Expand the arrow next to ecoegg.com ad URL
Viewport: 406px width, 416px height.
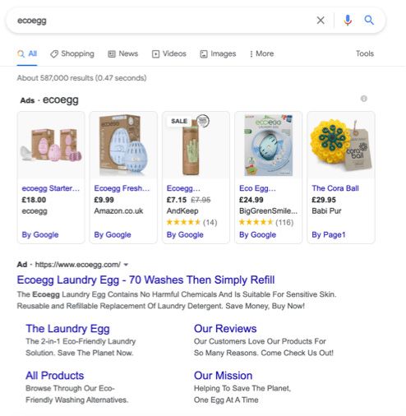[x=126, y=265]
